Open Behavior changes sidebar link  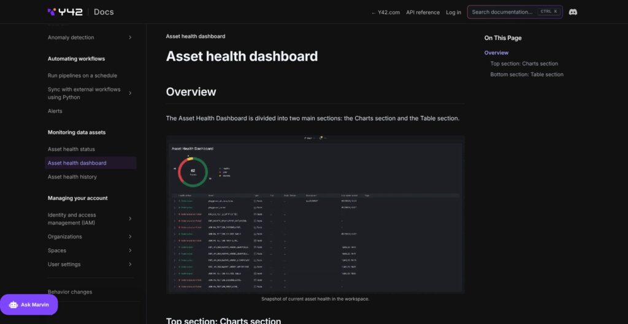pyautogui.click(x=70, y=292)
